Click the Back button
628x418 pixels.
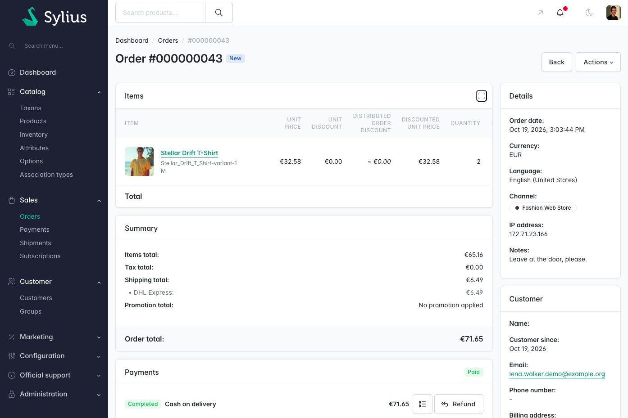pyautogui.click(x=557, y=62)
